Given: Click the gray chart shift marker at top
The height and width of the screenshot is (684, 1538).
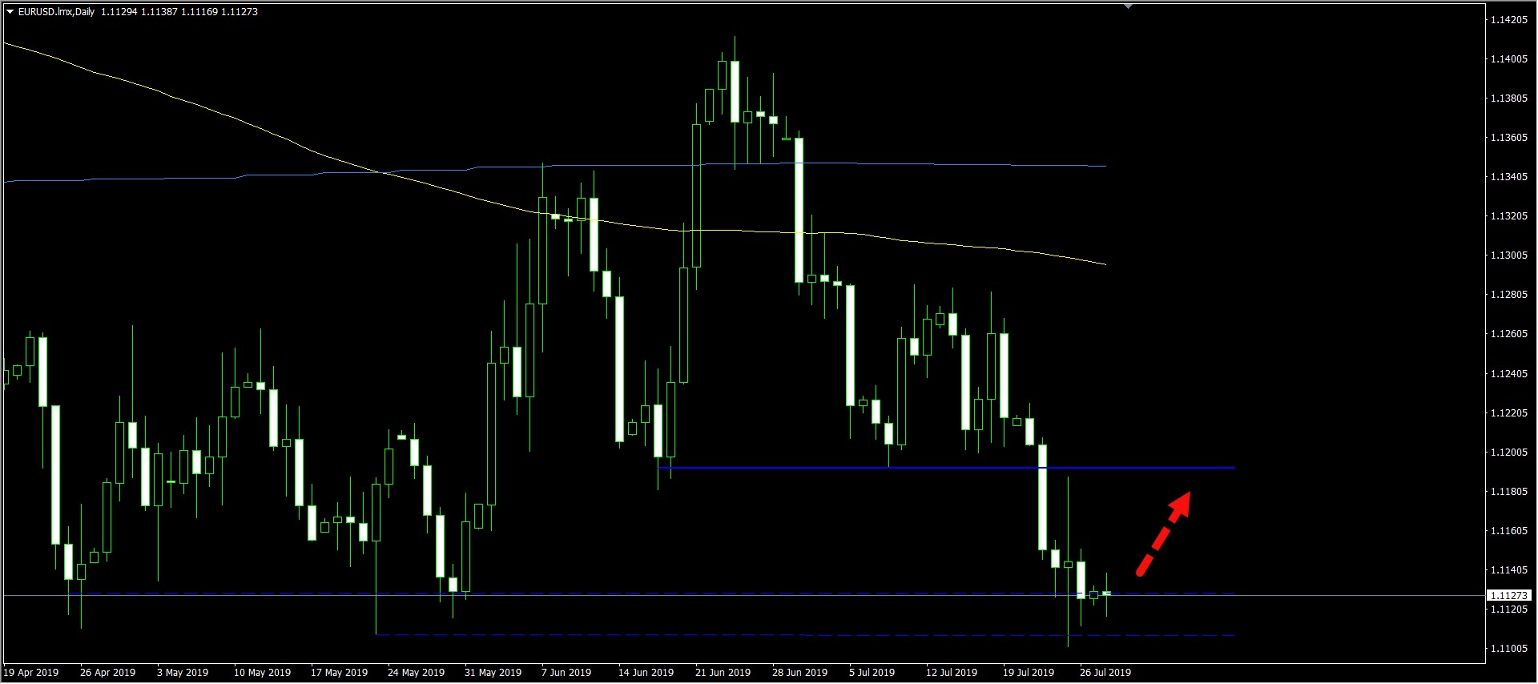Looking at the screenshot, I should pyautogui.click(x=1128, y=6).
